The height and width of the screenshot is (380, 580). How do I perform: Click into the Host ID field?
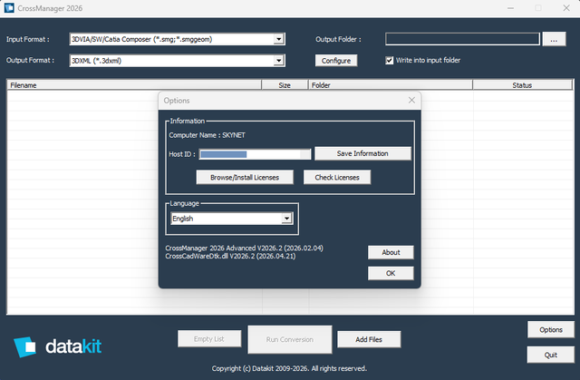coord(255,154)
